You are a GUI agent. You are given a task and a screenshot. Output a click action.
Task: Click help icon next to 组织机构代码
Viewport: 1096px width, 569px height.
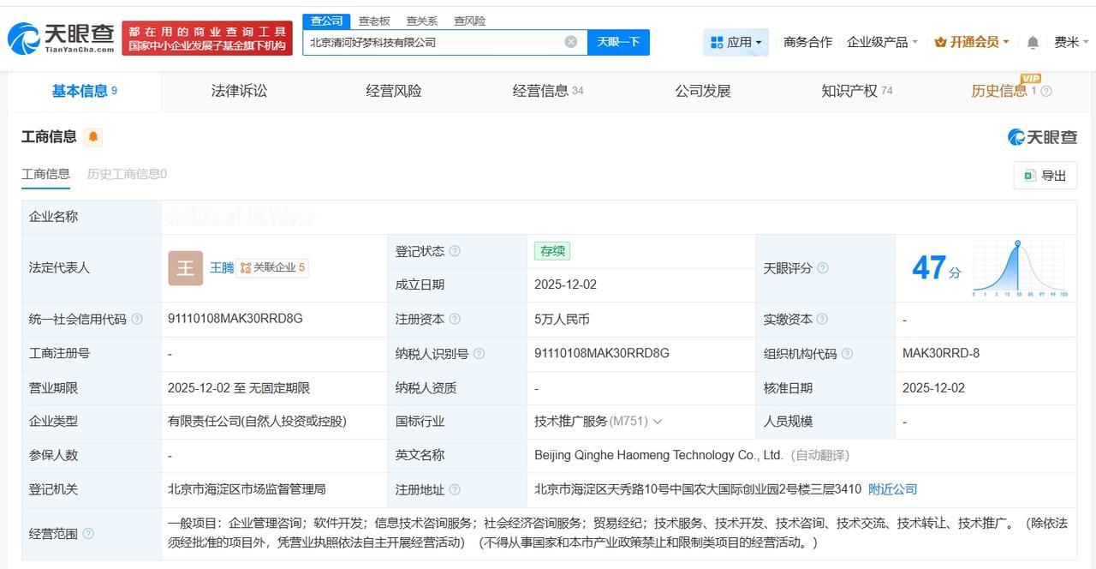847,354
